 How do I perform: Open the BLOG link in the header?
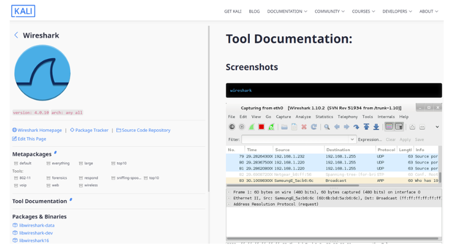coord(254,12)
